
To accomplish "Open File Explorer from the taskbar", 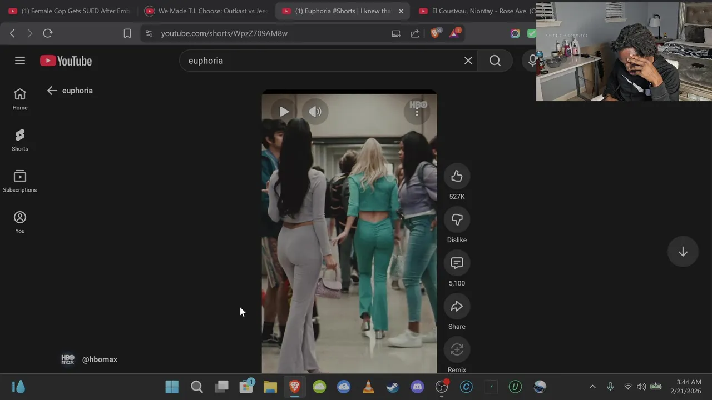I will 270,387.
